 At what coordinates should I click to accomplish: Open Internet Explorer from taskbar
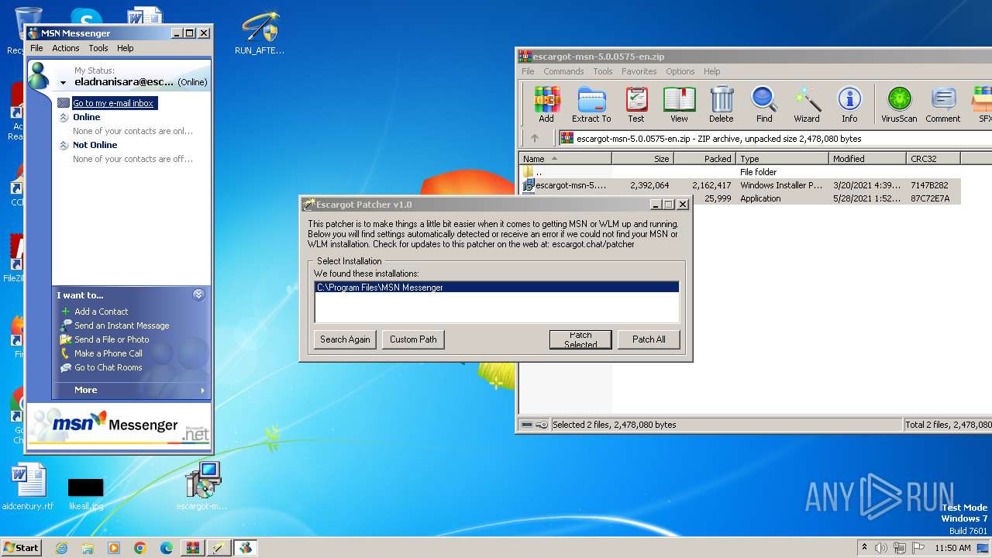[61, 548]
